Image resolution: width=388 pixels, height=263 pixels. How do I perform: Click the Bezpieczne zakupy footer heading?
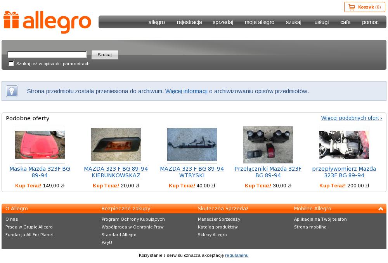click(126, 209)
